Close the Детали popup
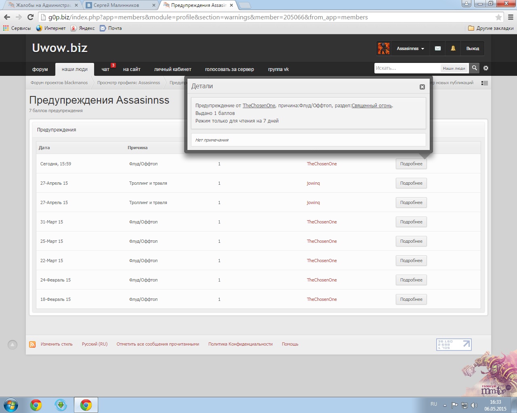The image size is (517, 413). coord(422,87)
